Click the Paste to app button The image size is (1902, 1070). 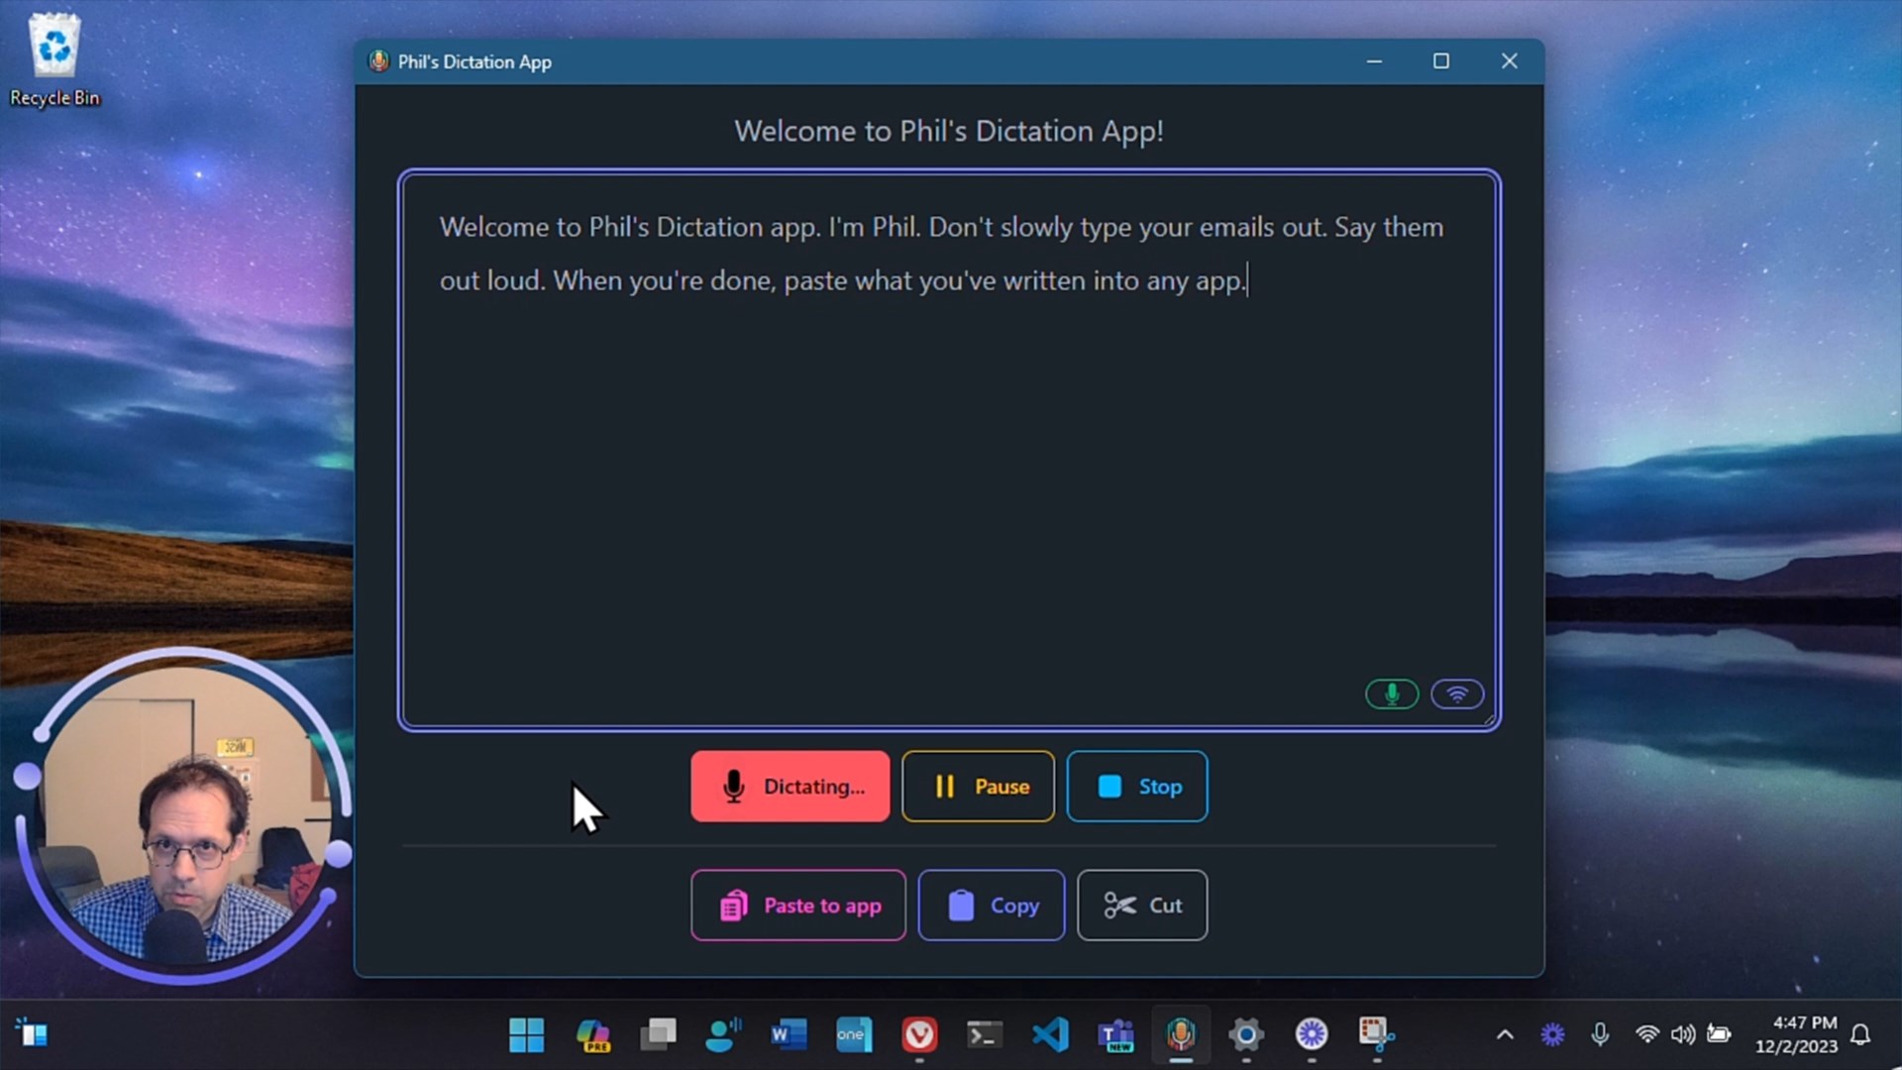click(x=798, y=906)
